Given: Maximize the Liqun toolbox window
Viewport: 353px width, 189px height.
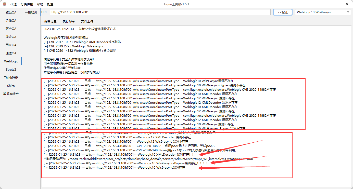Looking at the screenshot, I should pos(336,4).
